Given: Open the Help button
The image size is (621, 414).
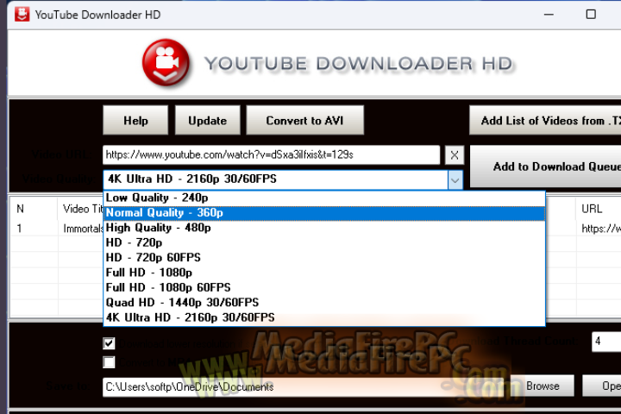Looking at the screenshot, I should point(135,121).
